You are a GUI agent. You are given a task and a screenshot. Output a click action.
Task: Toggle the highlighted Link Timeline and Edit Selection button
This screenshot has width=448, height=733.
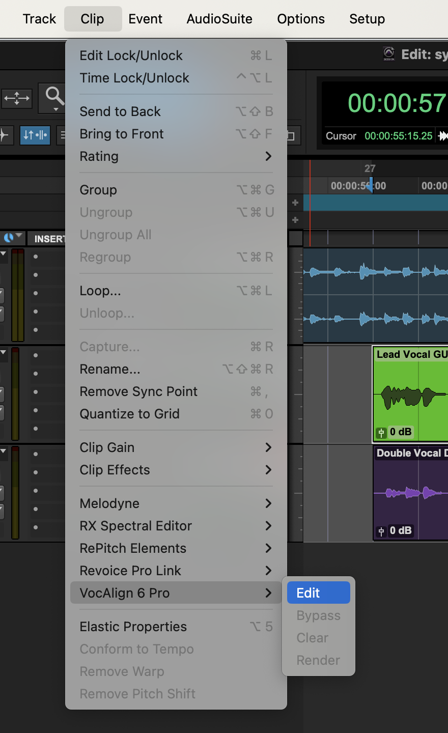point(35,136)
